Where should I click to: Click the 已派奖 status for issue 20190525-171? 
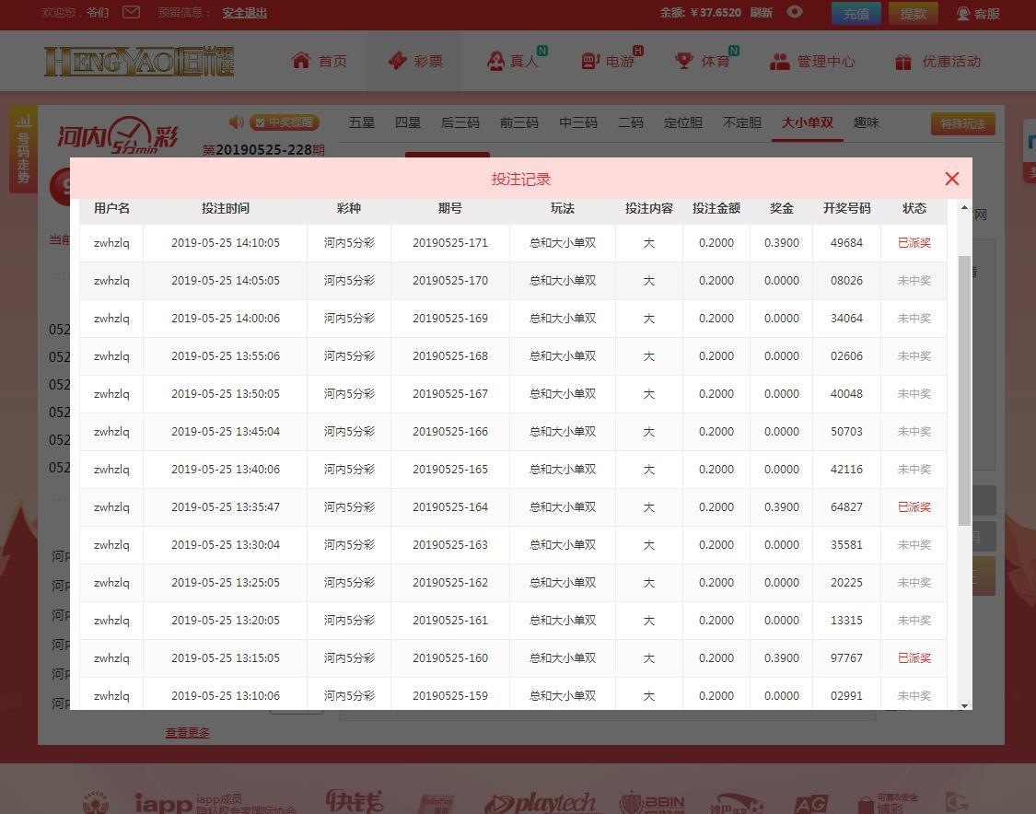coord(914,243)
